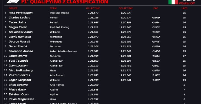Click the Aston Martin Aramco team name

[x=63, y=51]
